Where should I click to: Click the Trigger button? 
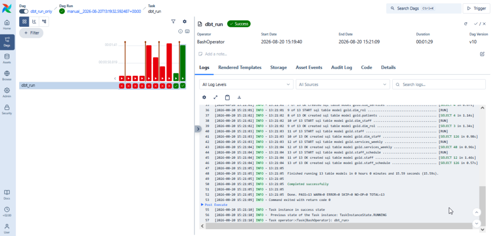click(477, 9)
